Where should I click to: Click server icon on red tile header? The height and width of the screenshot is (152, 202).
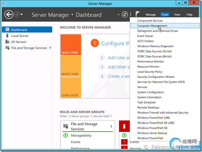[x=124, y=126]
